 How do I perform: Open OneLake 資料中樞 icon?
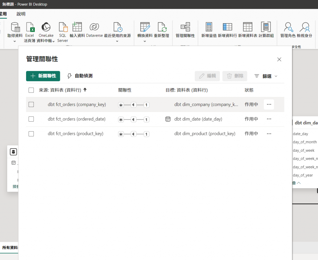(46, 27)
